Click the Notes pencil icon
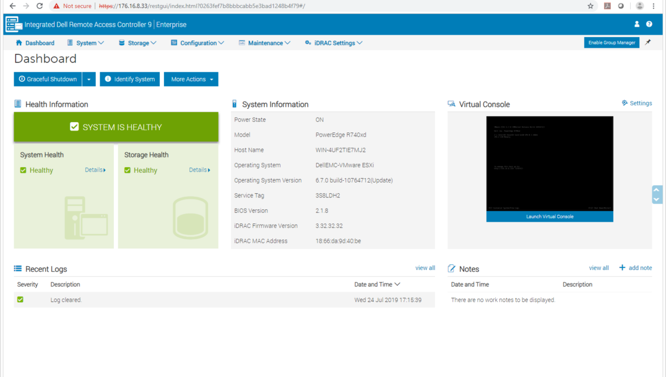 point(451,268)
